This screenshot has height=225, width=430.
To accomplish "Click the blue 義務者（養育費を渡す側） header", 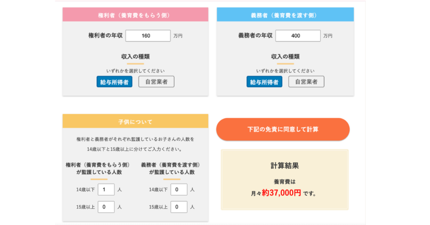I will (x=285, y=15).
